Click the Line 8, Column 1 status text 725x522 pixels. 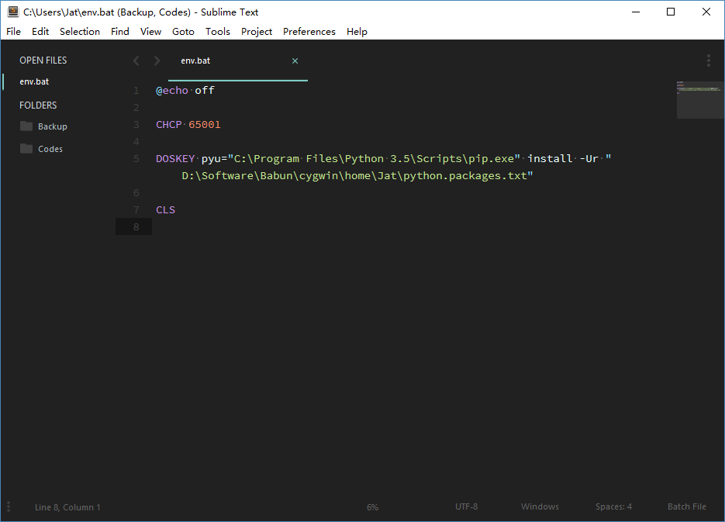pyautogui.click(x=67, y=507)
